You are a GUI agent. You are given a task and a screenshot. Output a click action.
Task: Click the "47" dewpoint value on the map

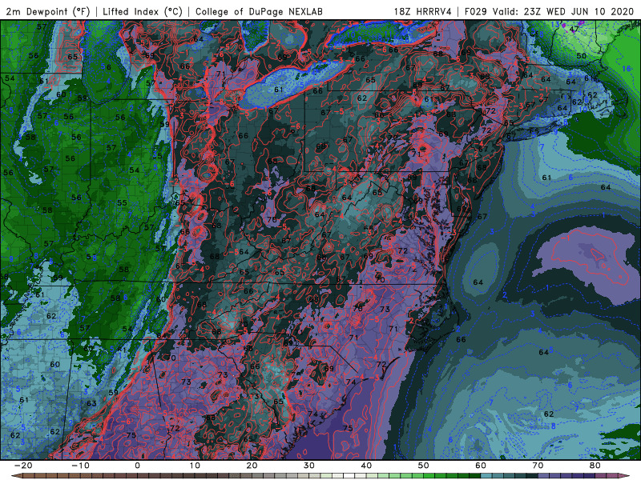[x=574, y=30]
